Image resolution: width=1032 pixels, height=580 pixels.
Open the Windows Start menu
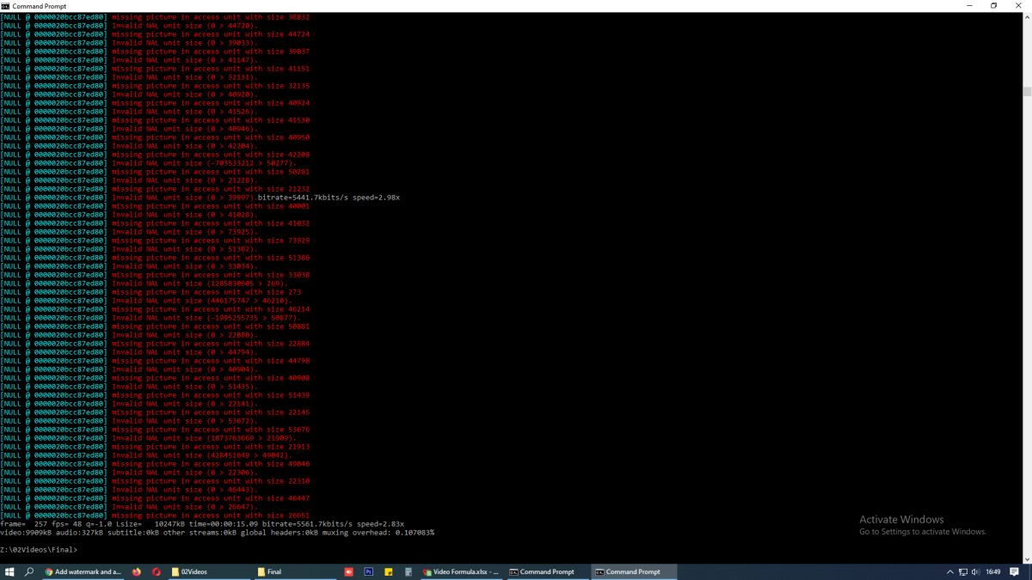tap(9, 571)
